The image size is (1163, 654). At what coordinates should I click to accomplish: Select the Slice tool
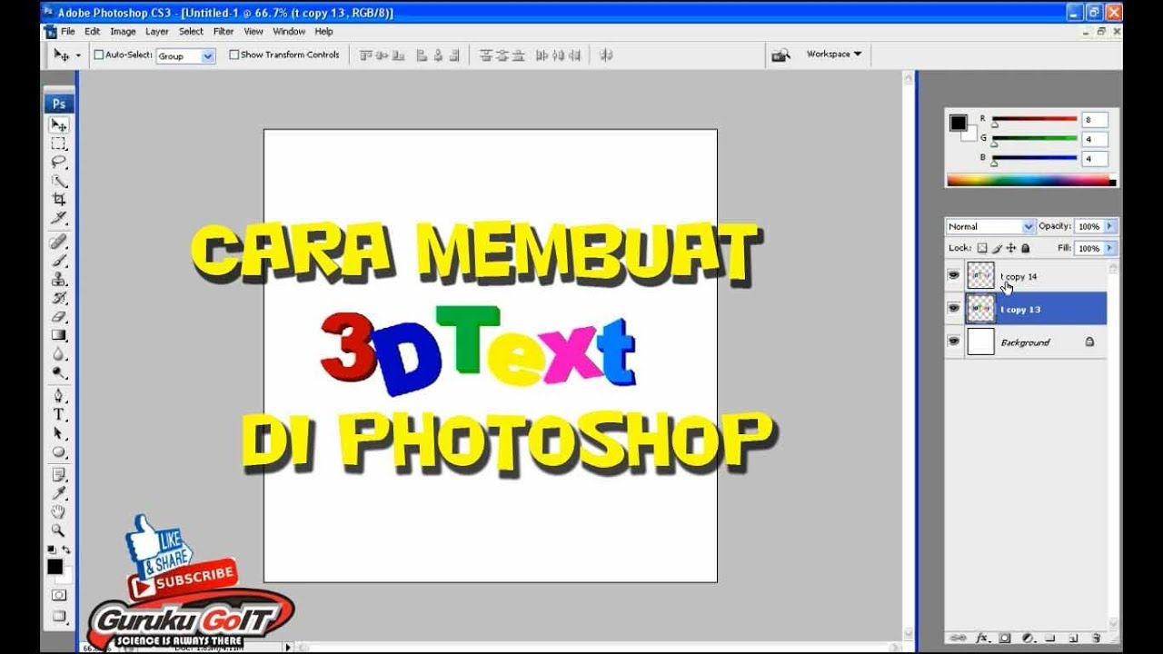59,218
